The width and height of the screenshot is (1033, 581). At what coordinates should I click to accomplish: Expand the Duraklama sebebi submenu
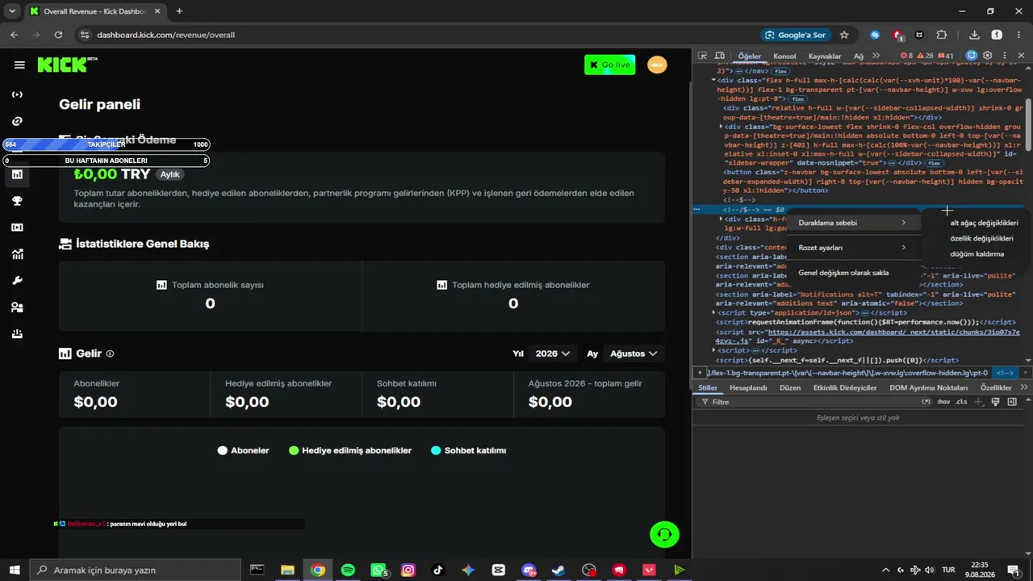coord(852,223)
